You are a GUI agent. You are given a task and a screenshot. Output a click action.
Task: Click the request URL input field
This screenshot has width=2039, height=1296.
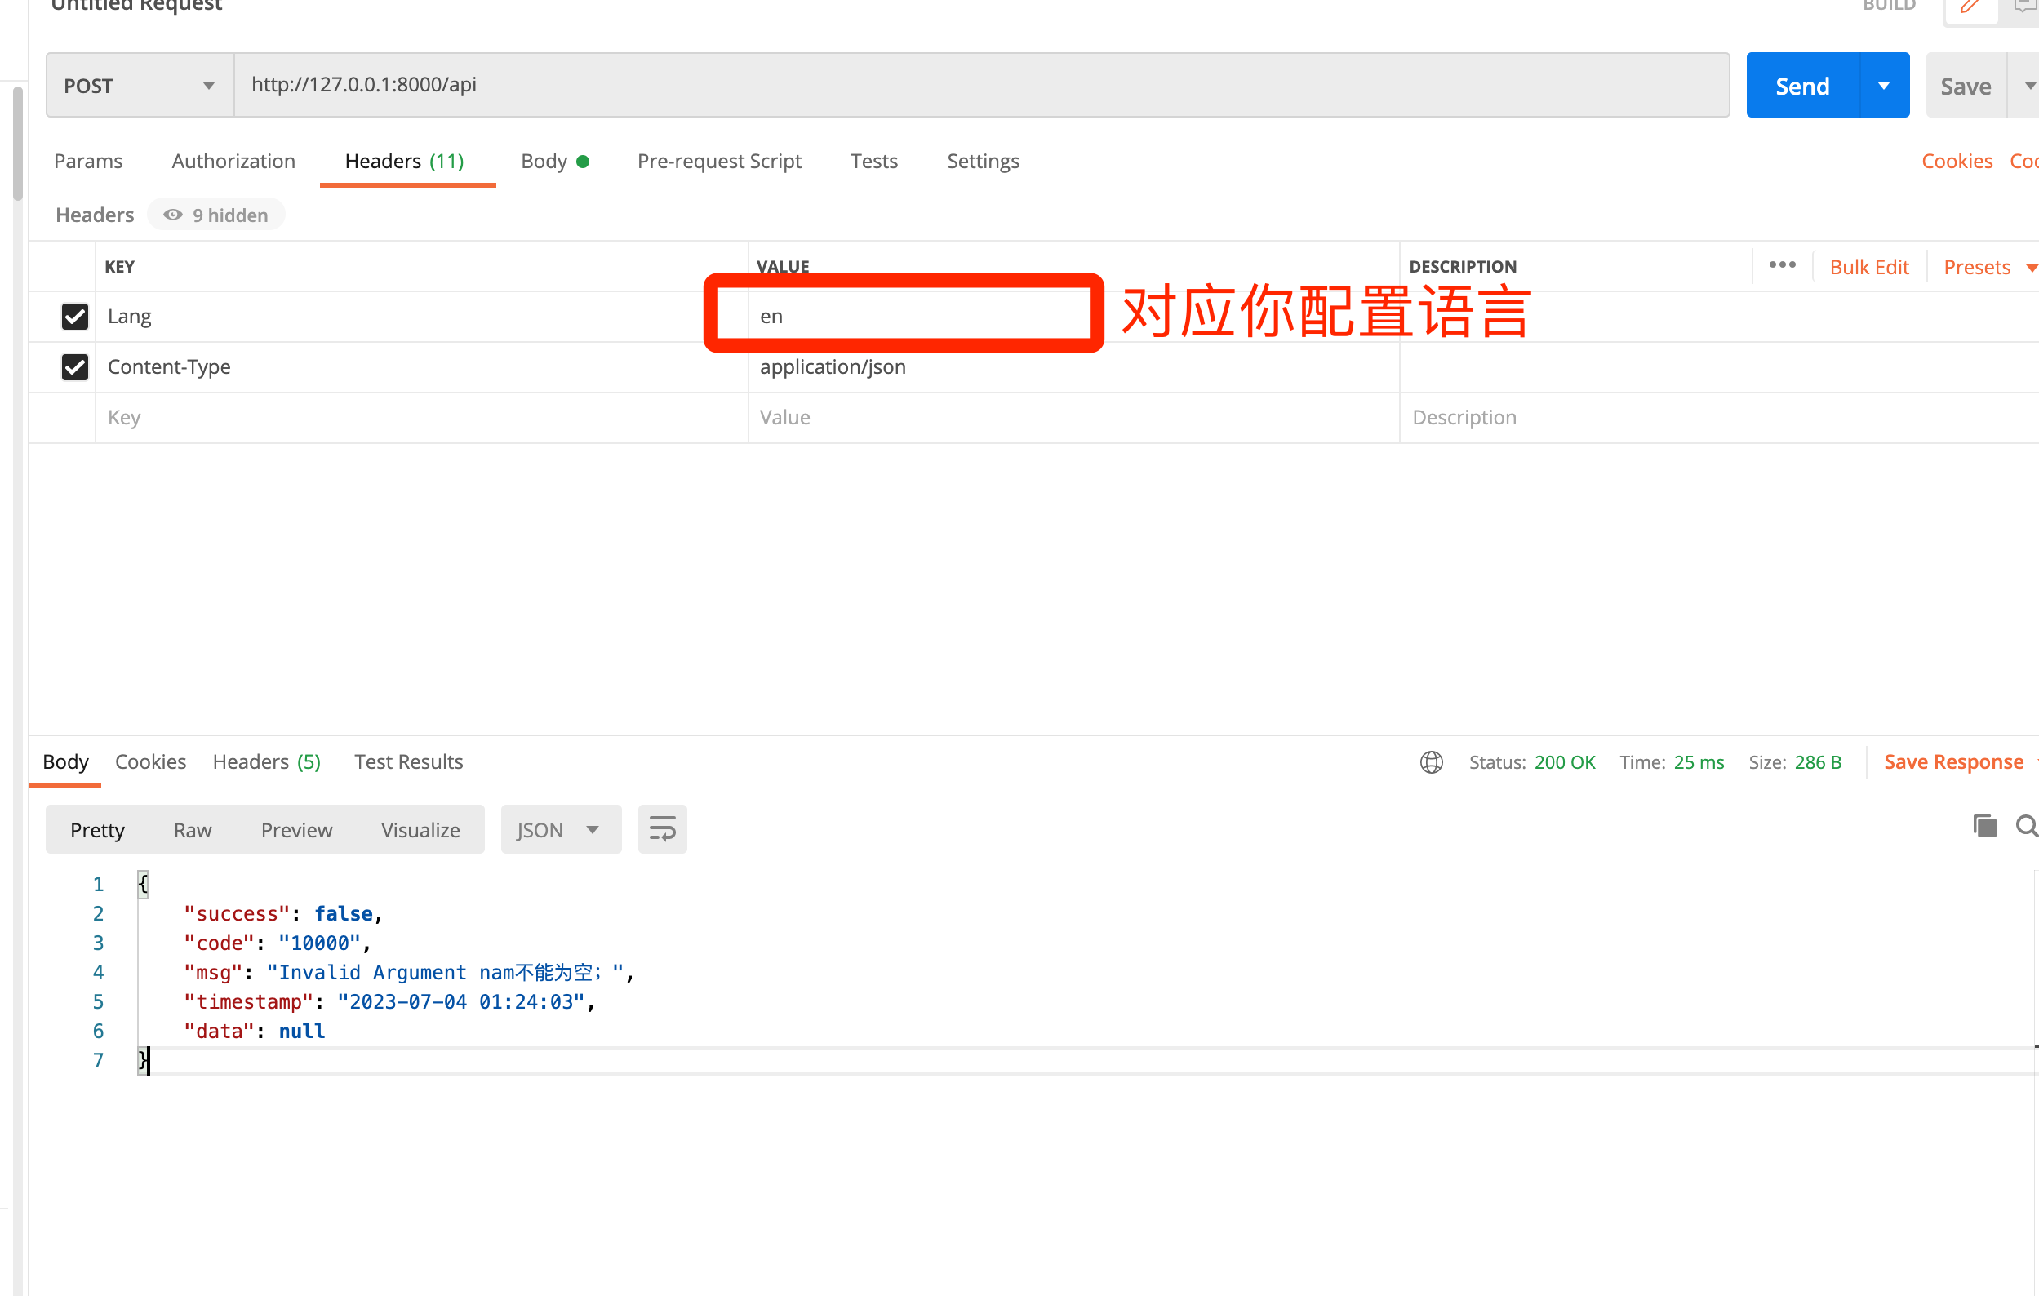pyautogui.click(x=980, y=85)
